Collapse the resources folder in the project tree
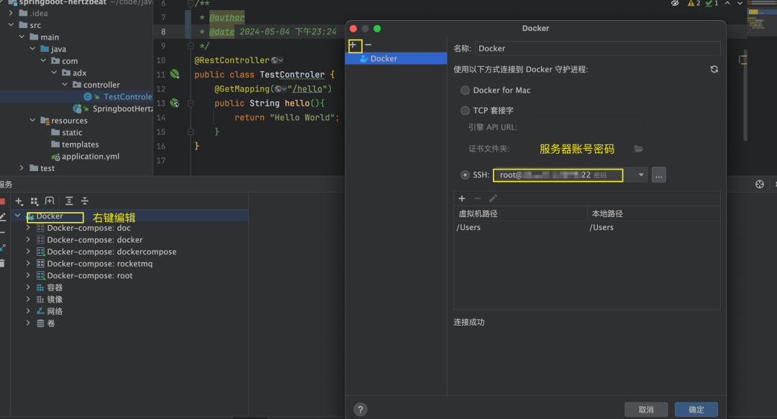 coord(32,120)
